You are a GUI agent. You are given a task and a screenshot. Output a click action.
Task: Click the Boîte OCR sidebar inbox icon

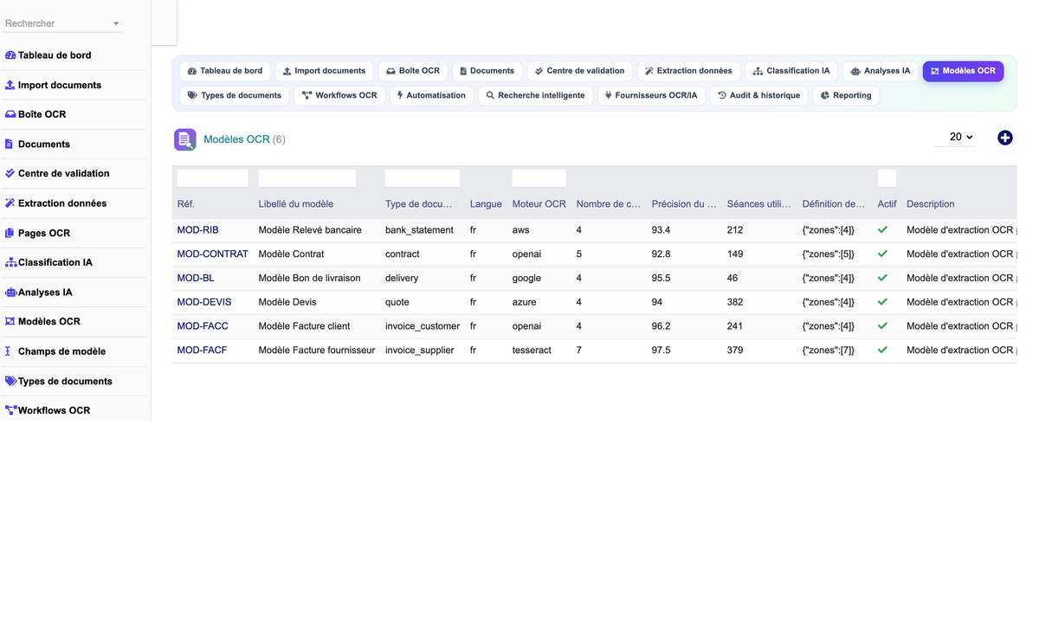[x=10, y=114]
